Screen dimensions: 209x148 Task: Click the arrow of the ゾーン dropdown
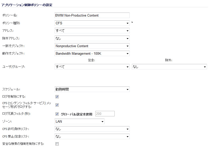point(102,121)
